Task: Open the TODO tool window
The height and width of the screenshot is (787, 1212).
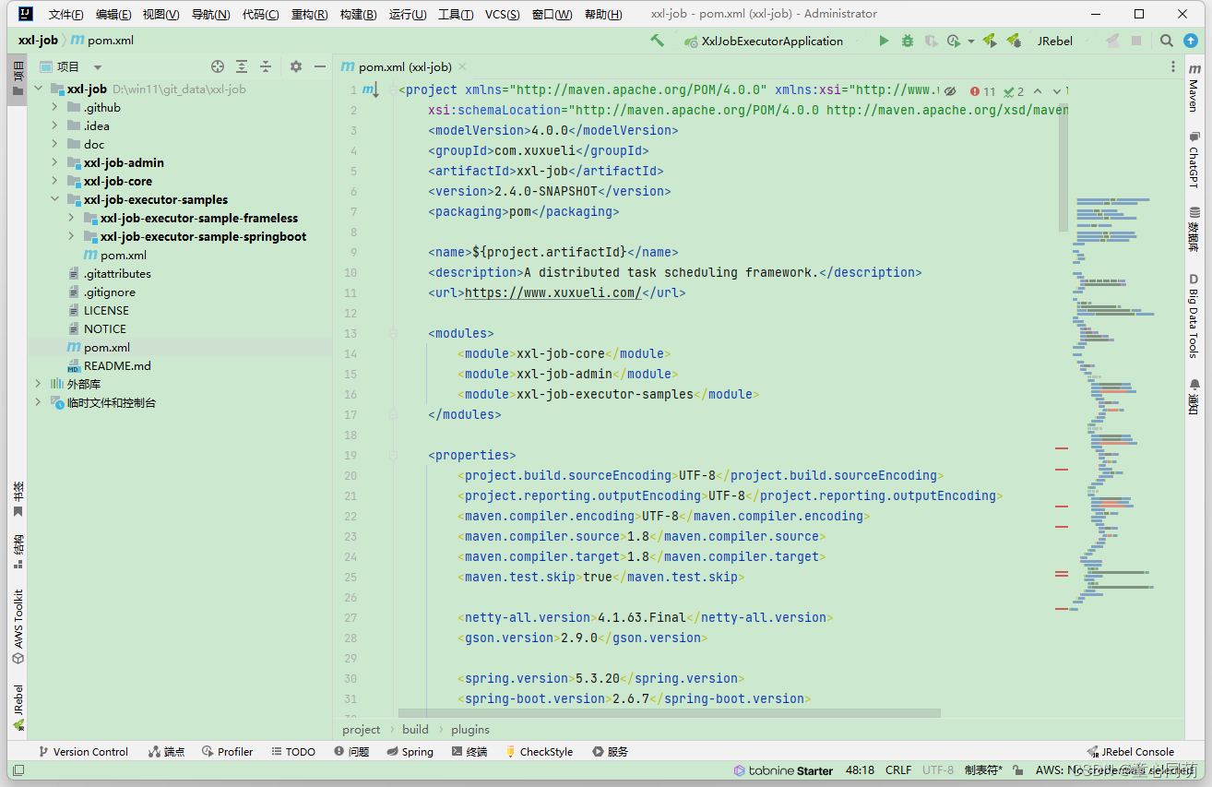Action: tap(293, 752)
